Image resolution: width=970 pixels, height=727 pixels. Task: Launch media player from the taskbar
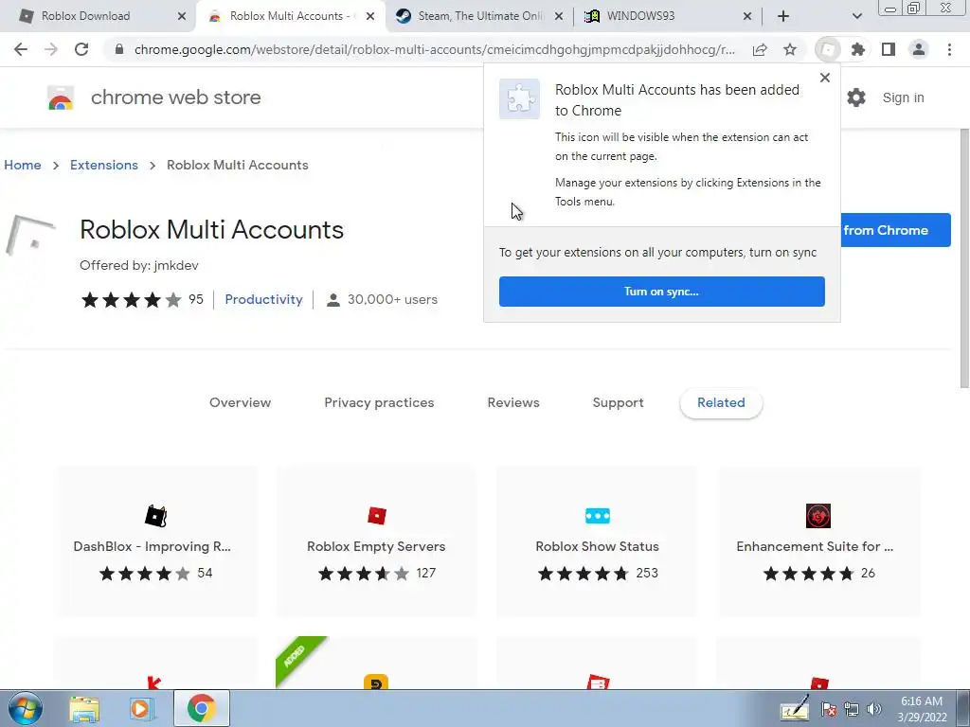pyautogui.click(x=142, y=708)
